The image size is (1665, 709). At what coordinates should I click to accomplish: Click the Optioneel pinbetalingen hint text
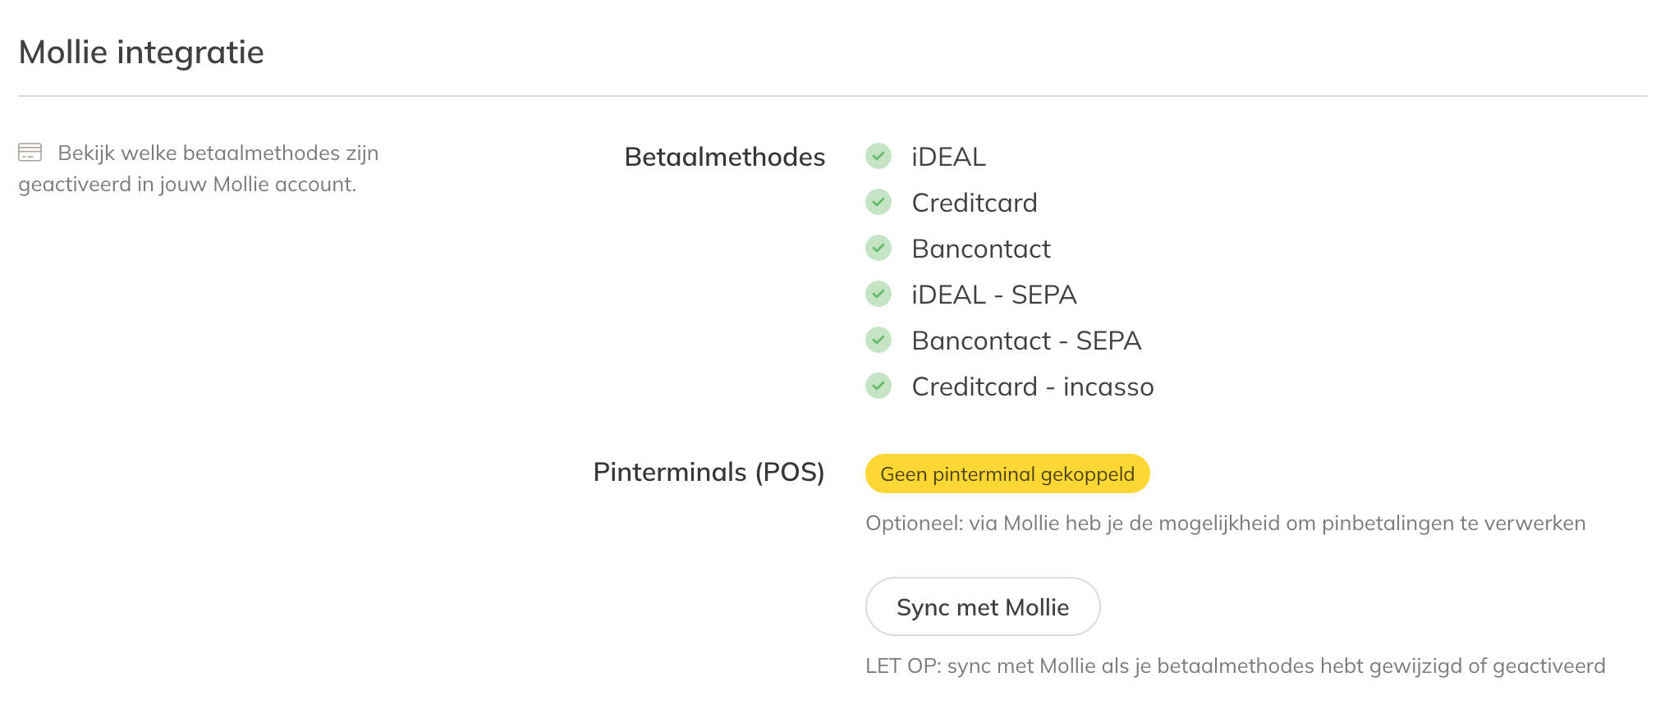point(1225,524)
